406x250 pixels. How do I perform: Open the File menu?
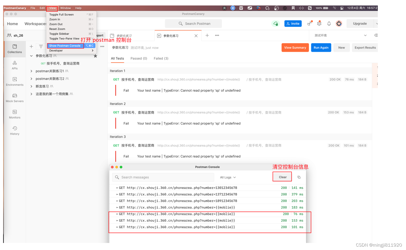(x=33, y=8)
